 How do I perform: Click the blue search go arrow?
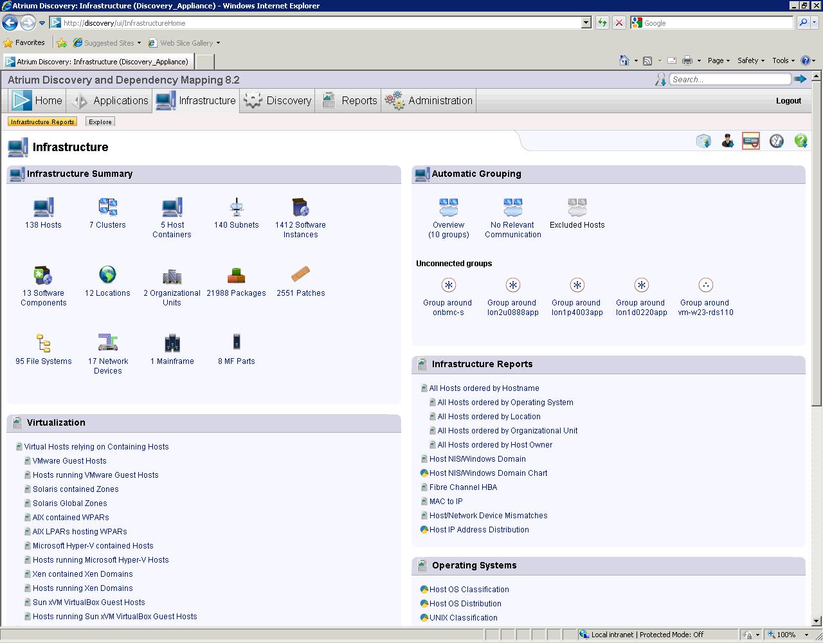(800, 79)
